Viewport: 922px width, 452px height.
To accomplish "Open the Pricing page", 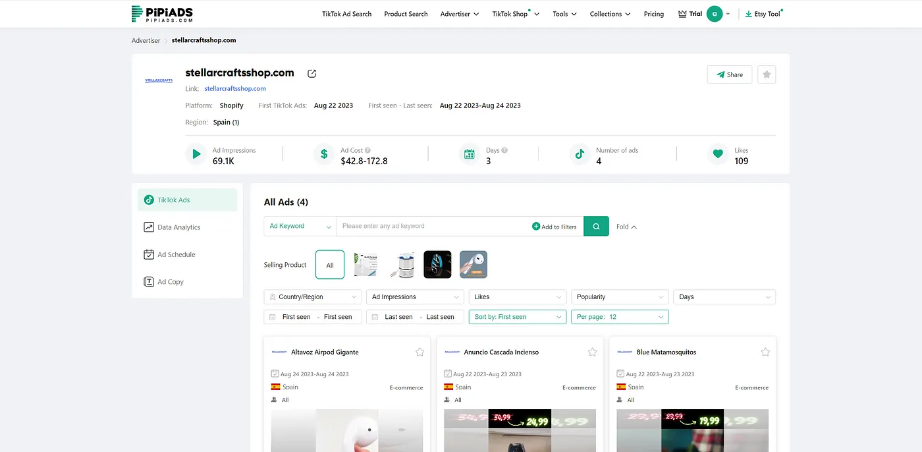I will (653, 14).
